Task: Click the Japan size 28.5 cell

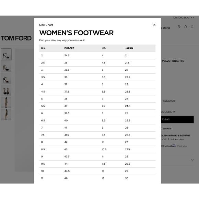Action: [128, 164]
